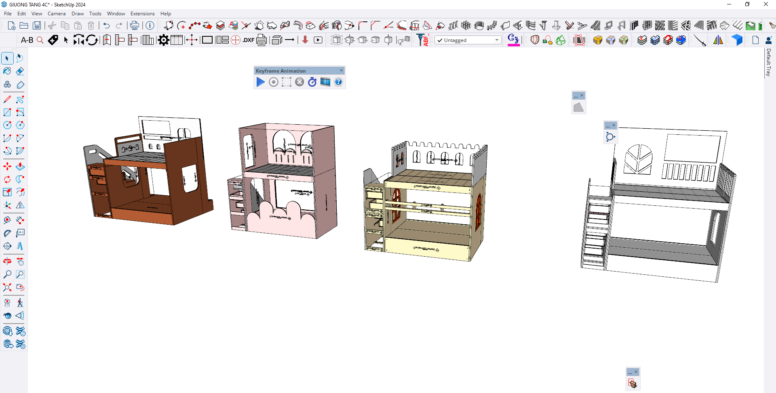The height and width of the screenshot is (393, 776).
Task: Click the Zoom Extents tool
Action: (7, 287)
